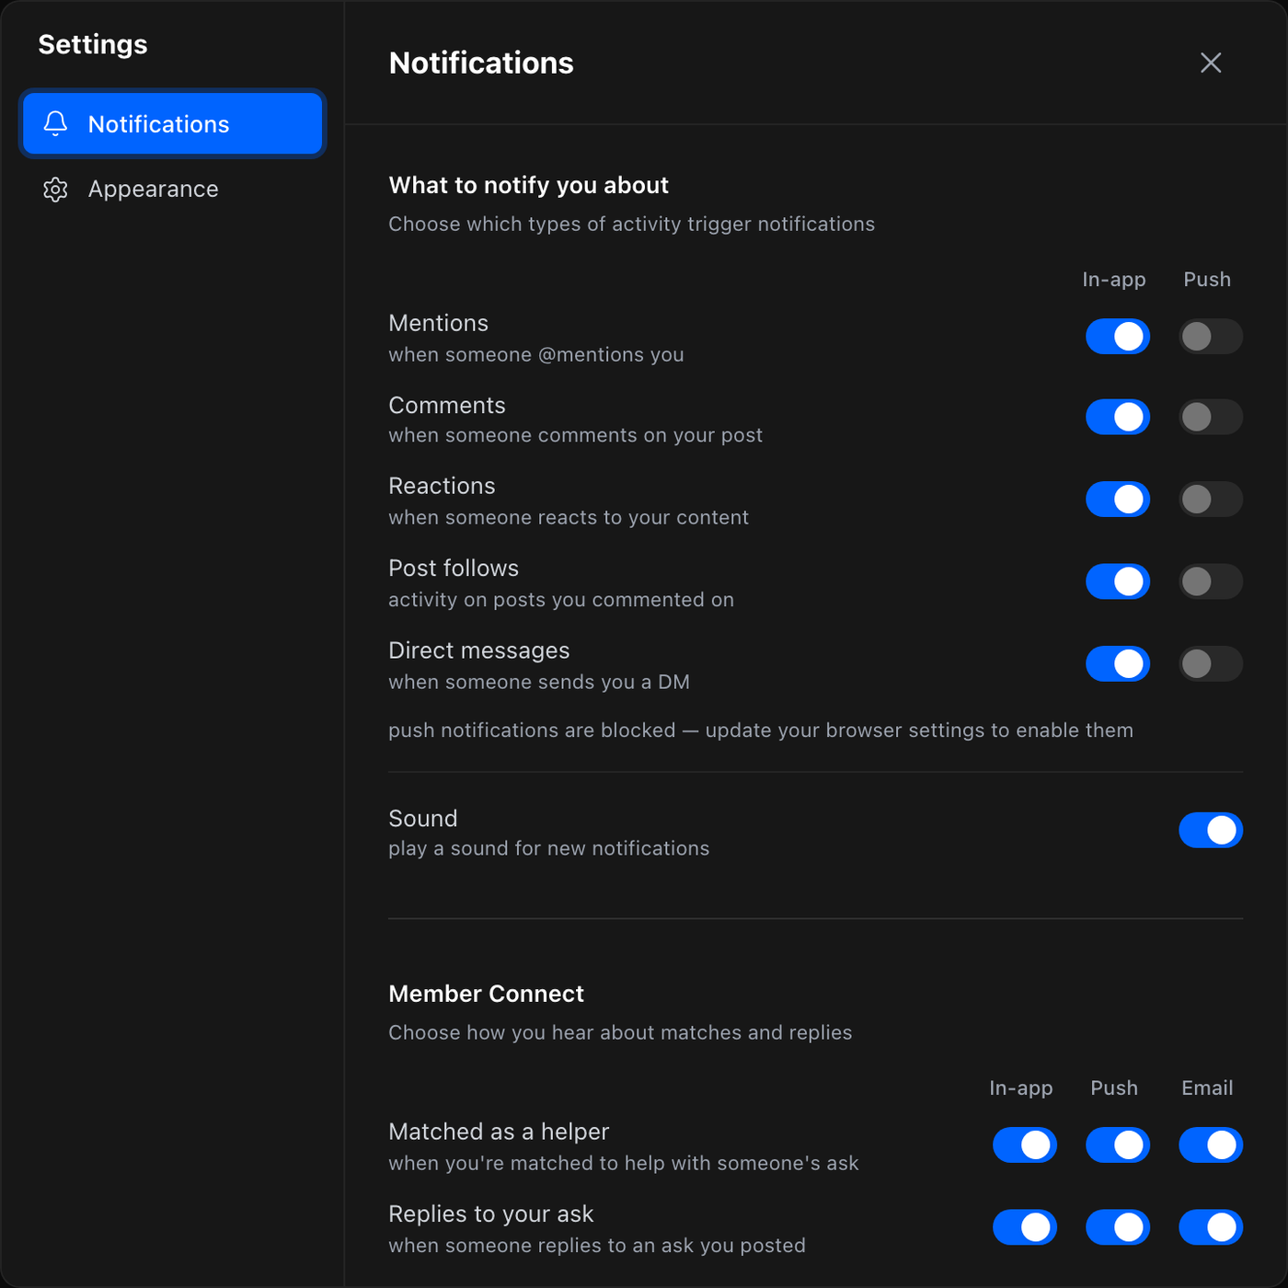Enable push notifications for Comments
Image resolution: width=1288 pixels, height=1288 pixels.
[1211, 417]
